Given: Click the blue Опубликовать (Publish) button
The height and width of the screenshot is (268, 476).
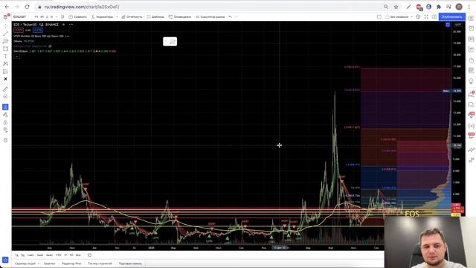Looking at the screenshot, I should click(452, 16).
